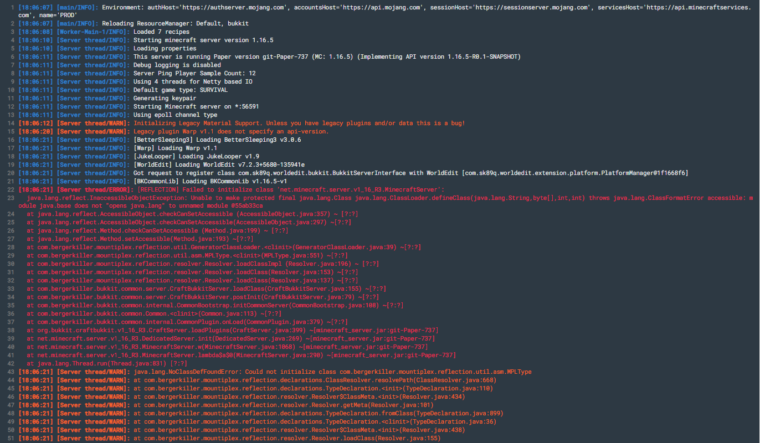Click "[BKCommonLib] Loading BKCommonLib v1.16.5-v1" line

210,182
